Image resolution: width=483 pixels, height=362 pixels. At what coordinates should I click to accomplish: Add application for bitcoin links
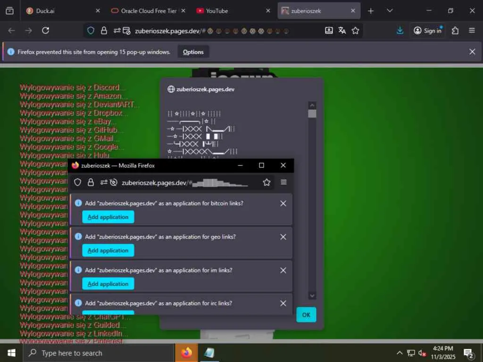(x=108, y=217)
